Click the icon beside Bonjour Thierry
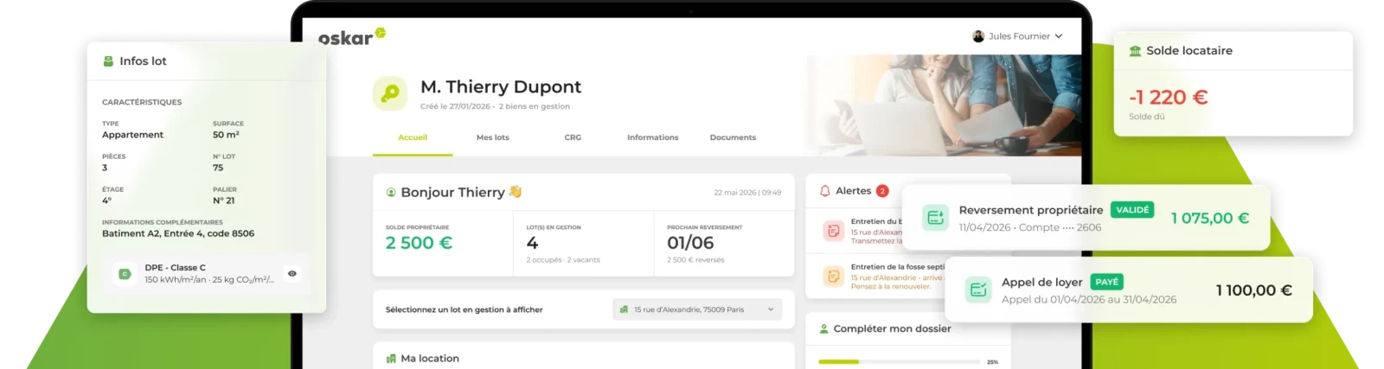The width and height of the screenshot is (1384, 369). [391, 193]
